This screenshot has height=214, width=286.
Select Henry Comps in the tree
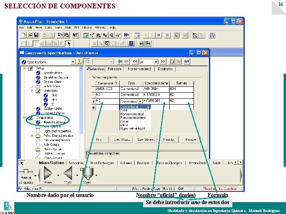[52, 149]
